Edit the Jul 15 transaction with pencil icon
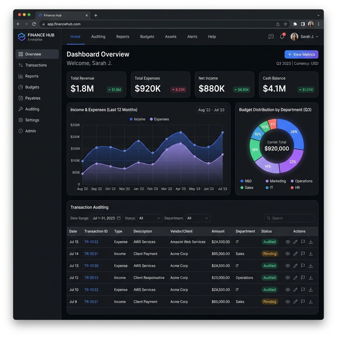This screenshot has width=337, height=337. pos(295,242)
